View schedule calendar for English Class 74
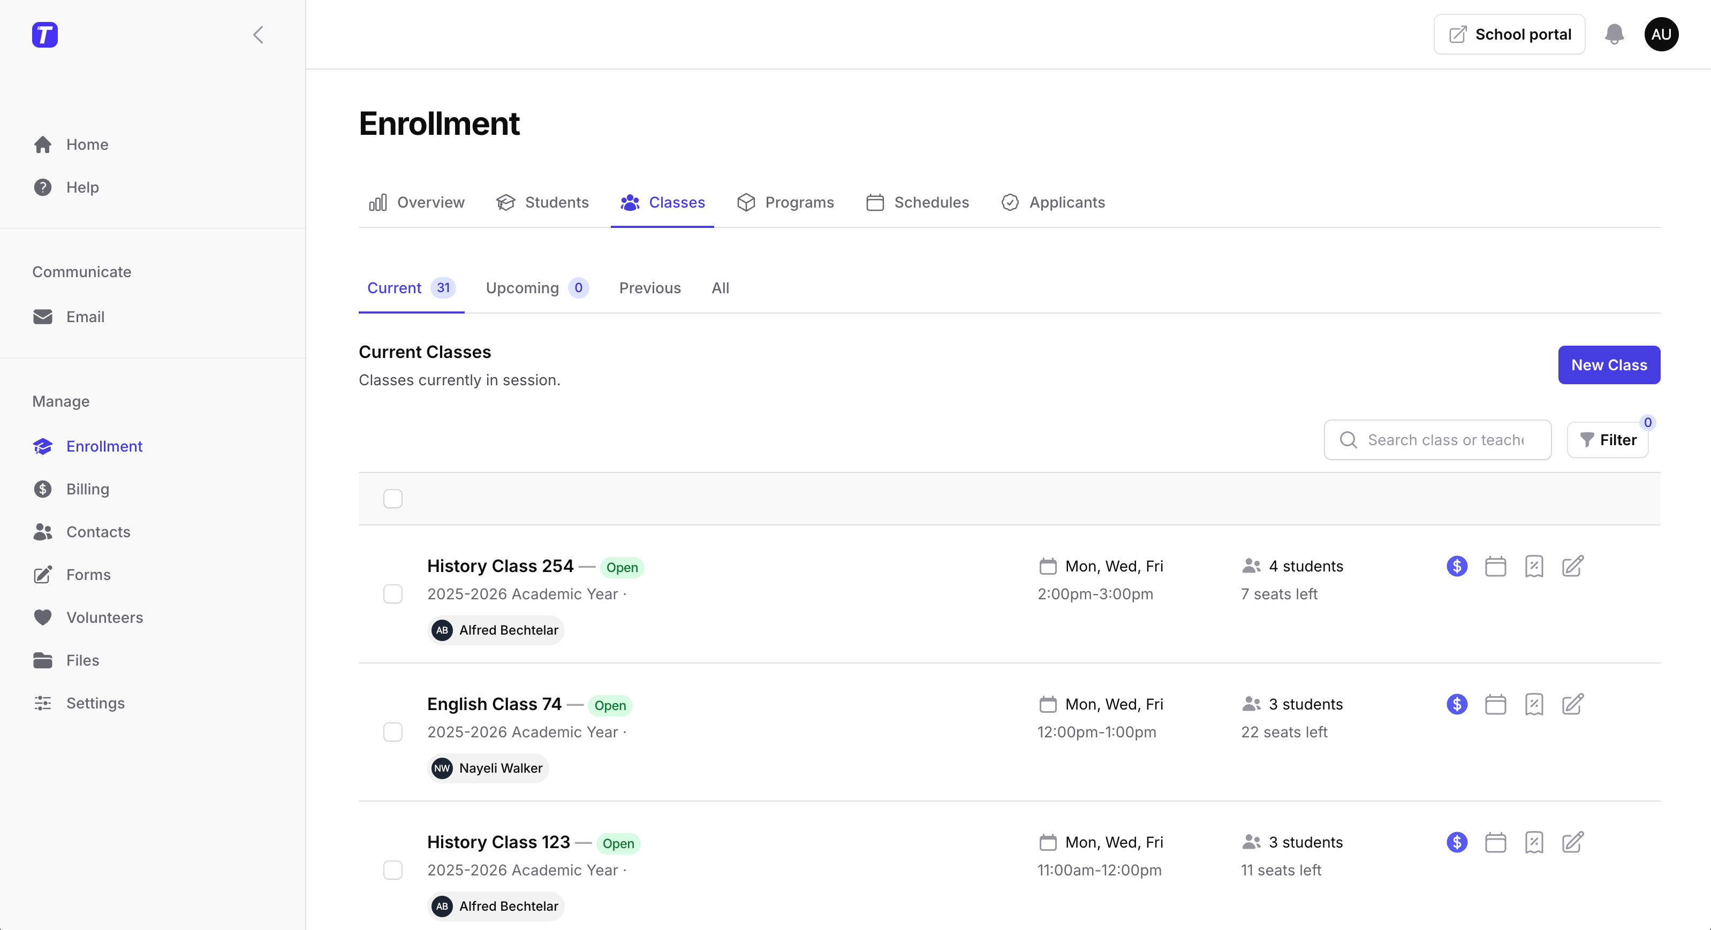The width and height of the screenshot is (1711, 930). point(1495,704)
